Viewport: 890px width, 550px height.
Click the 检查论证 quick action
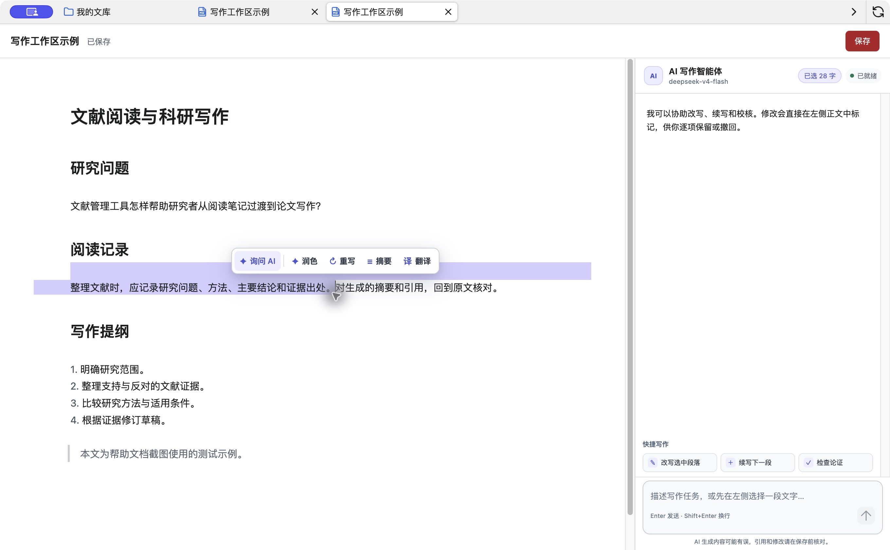[x=835, y=462]
